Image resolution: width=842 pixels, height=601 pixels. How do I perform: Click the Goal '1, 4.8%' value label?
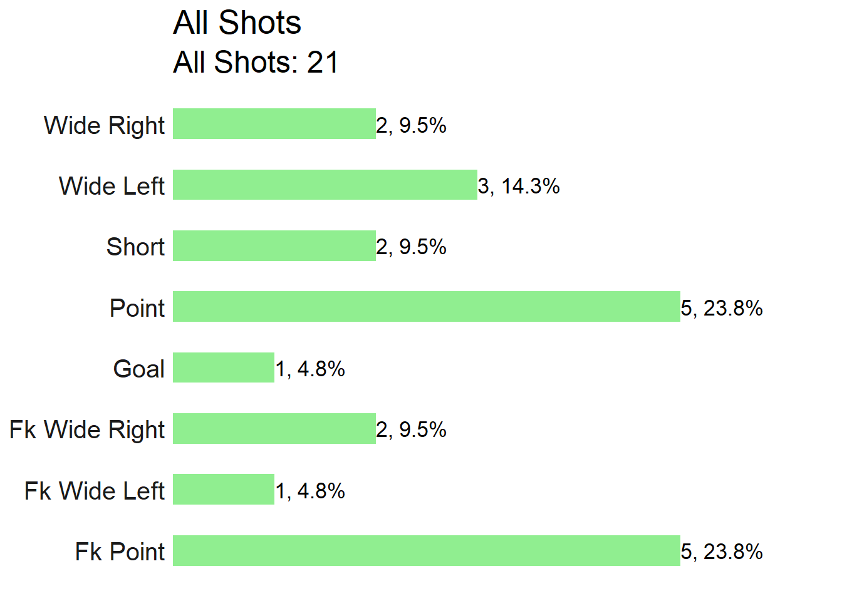click(x=310, y=369)
